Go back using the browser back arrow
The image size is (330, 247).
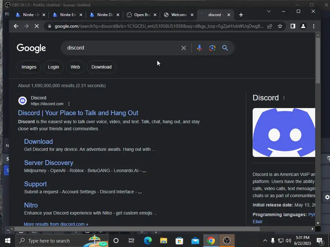16,26
